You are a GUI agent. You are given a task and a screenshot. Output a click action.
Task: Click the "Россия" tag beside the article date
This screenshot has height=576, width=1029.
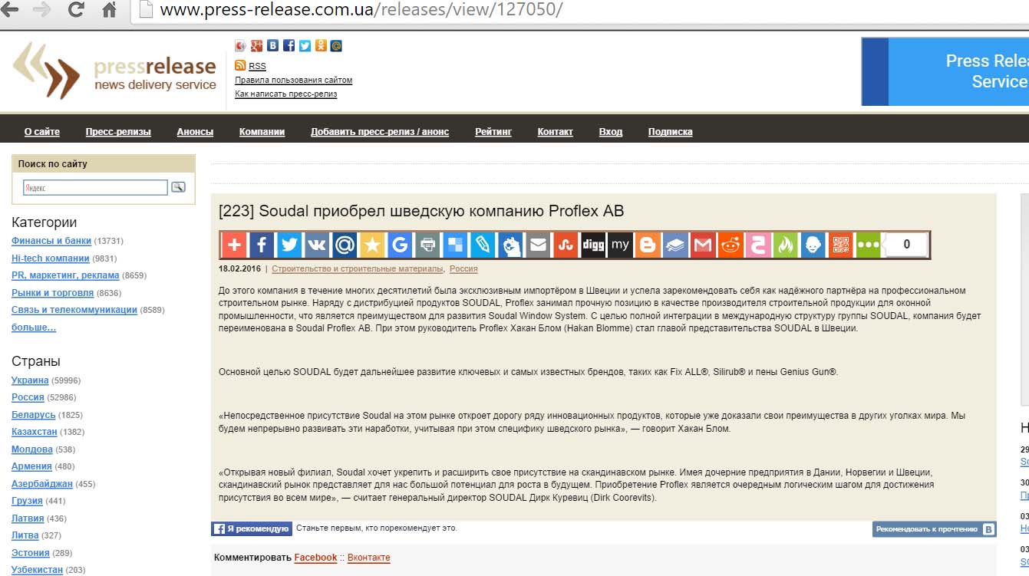pyautogui.click(x=463, y=269)
